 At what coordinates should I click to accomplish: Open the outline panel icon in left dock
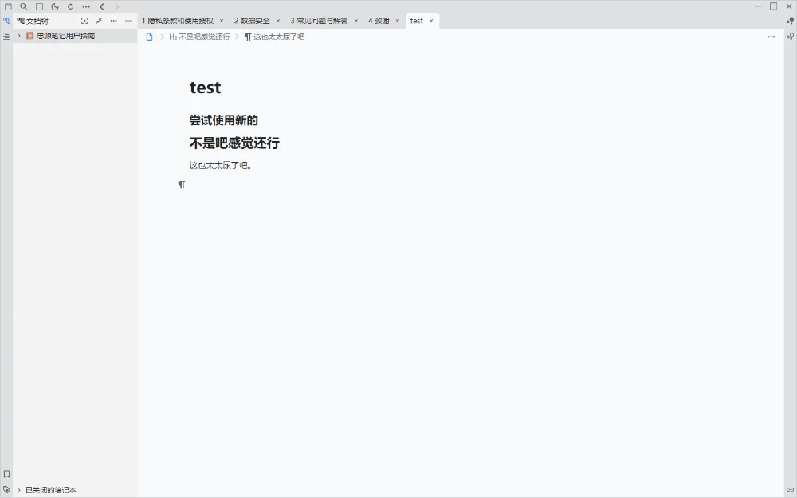(6, 36)
